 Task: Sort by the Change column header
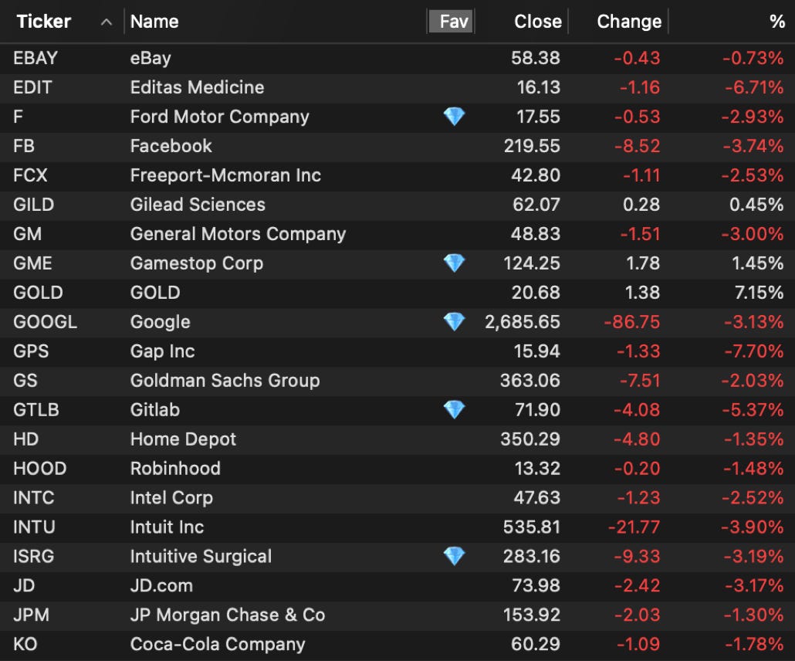pyautogui.click(x=629, y=22)
